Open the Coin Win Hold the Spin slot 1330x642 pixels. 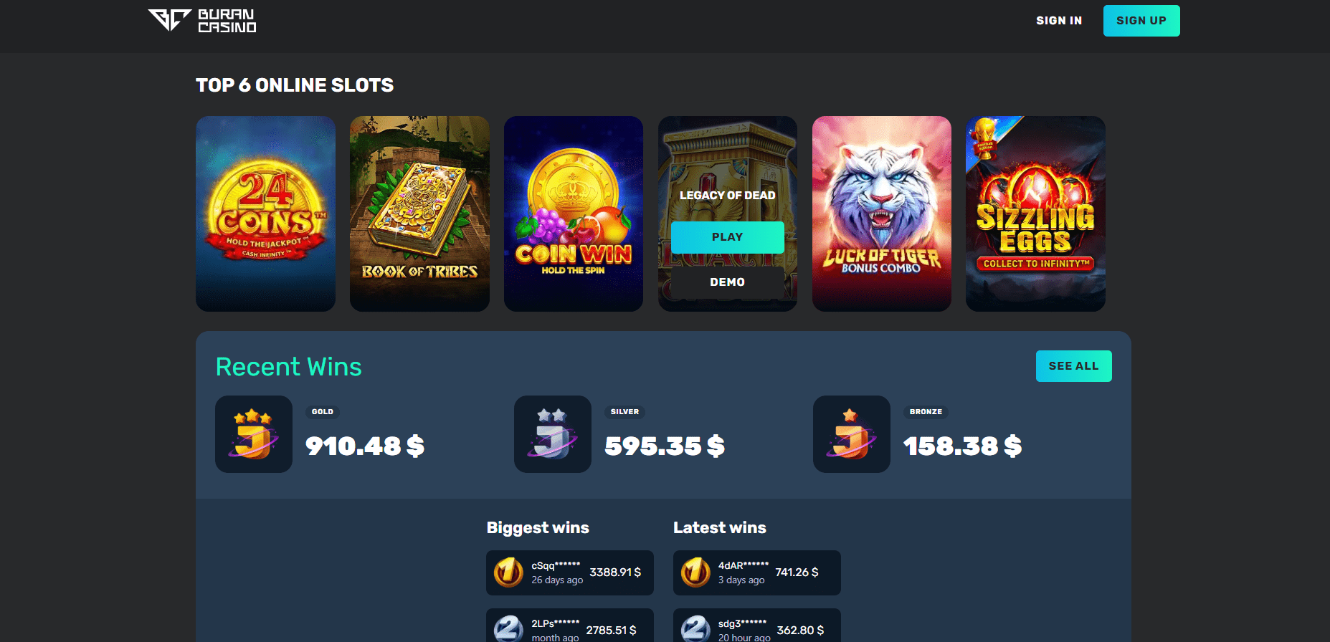pyautogui.click(x=574, y=214)
